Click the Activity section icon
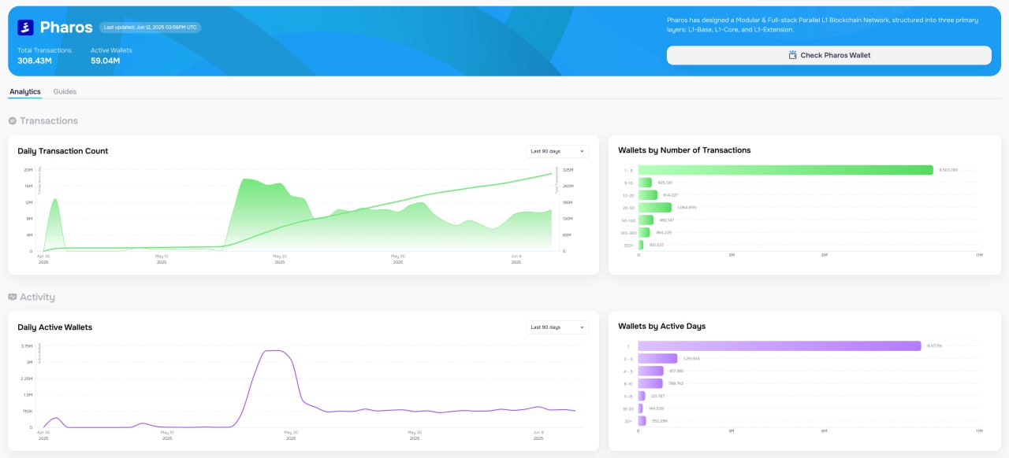 (x=12, y=297)
